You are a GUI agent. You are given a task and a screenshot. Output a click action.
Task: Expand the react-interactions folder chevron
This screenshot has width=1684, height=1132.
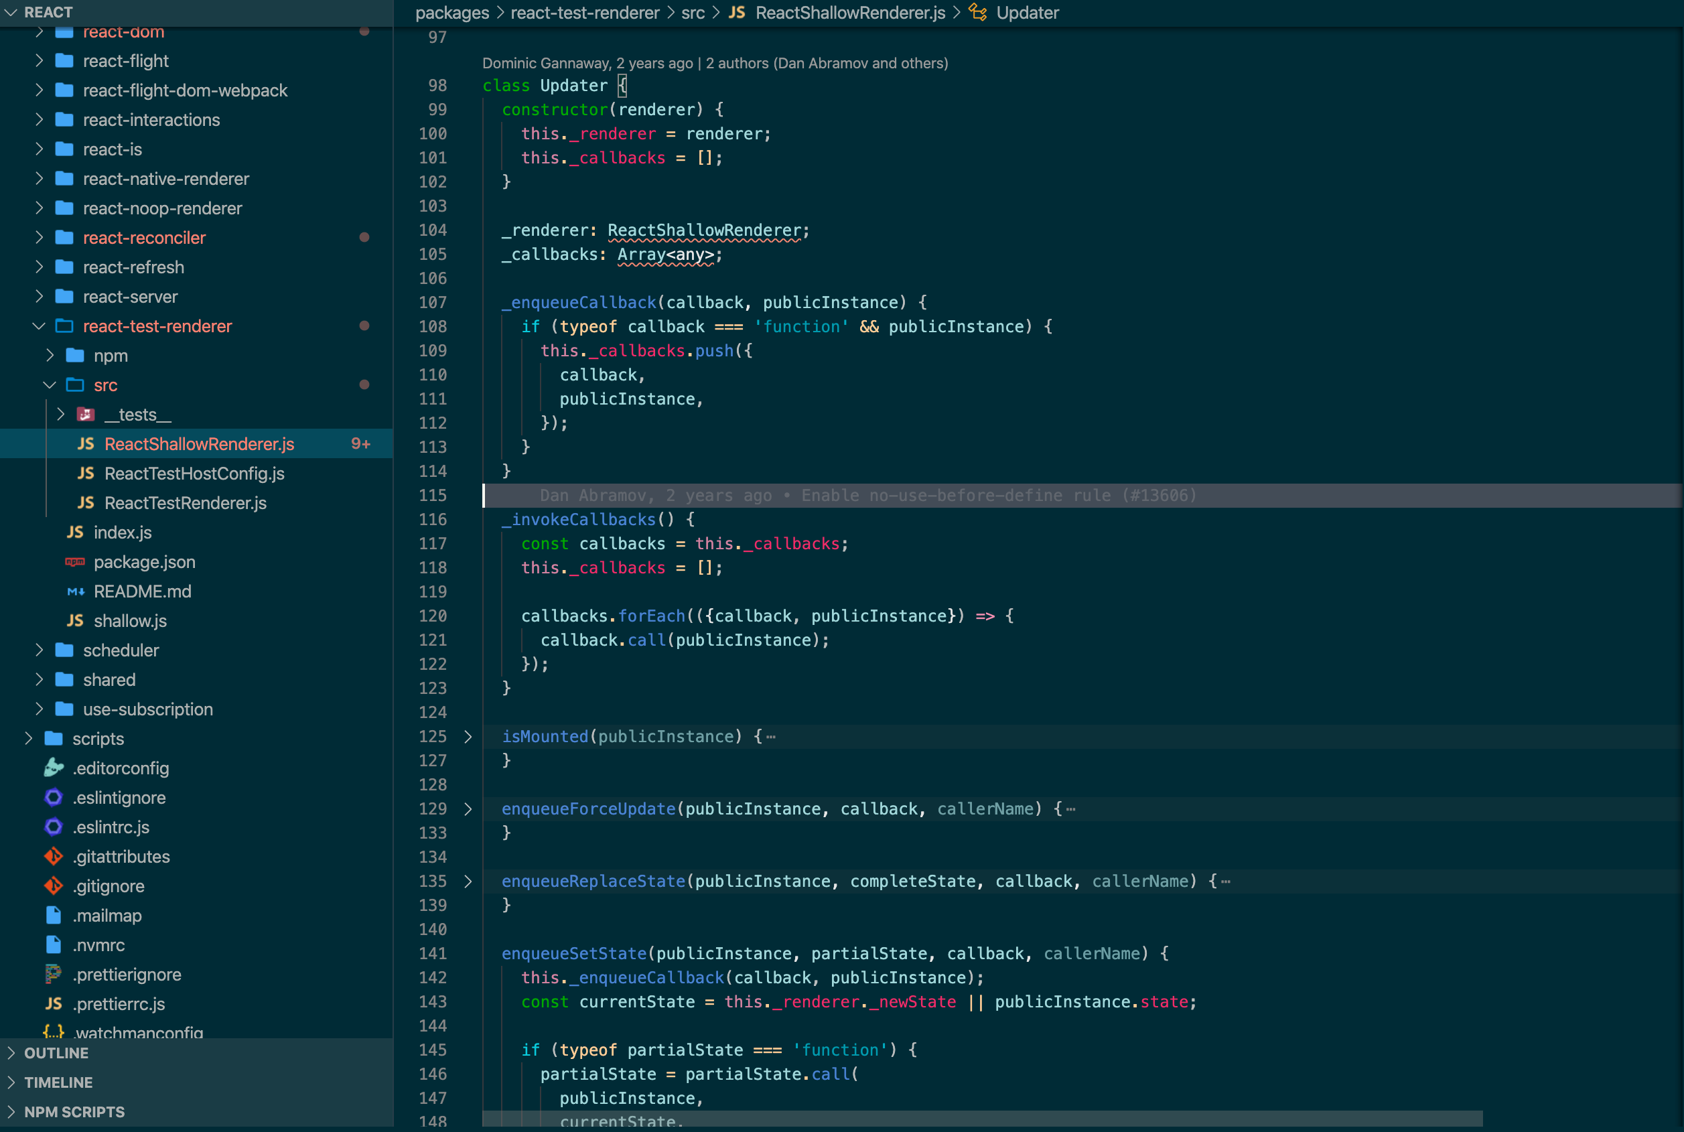tap(39, 120)
